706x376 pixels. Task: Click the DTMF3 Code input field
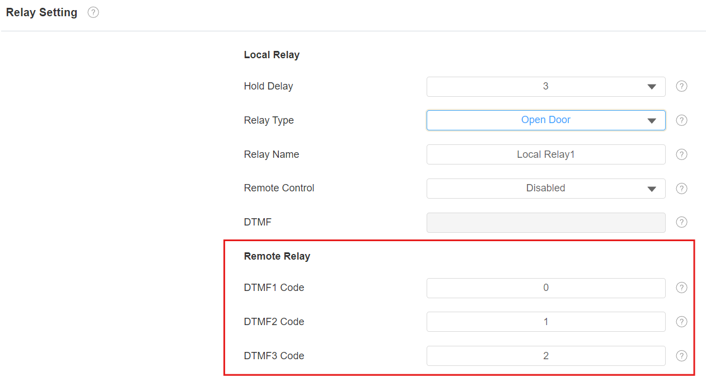[x=546, y=356]
